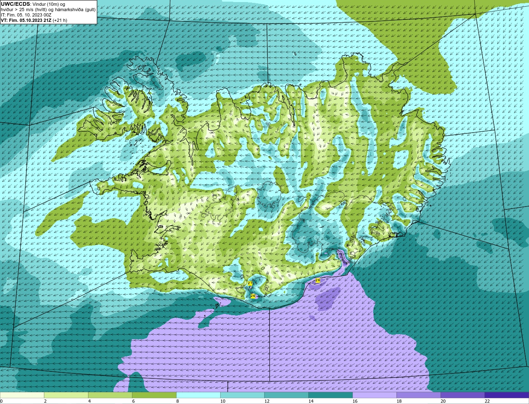Click the 14–16 m/s dark teal legend swatch
529x404 pixels.
(331, 395)
